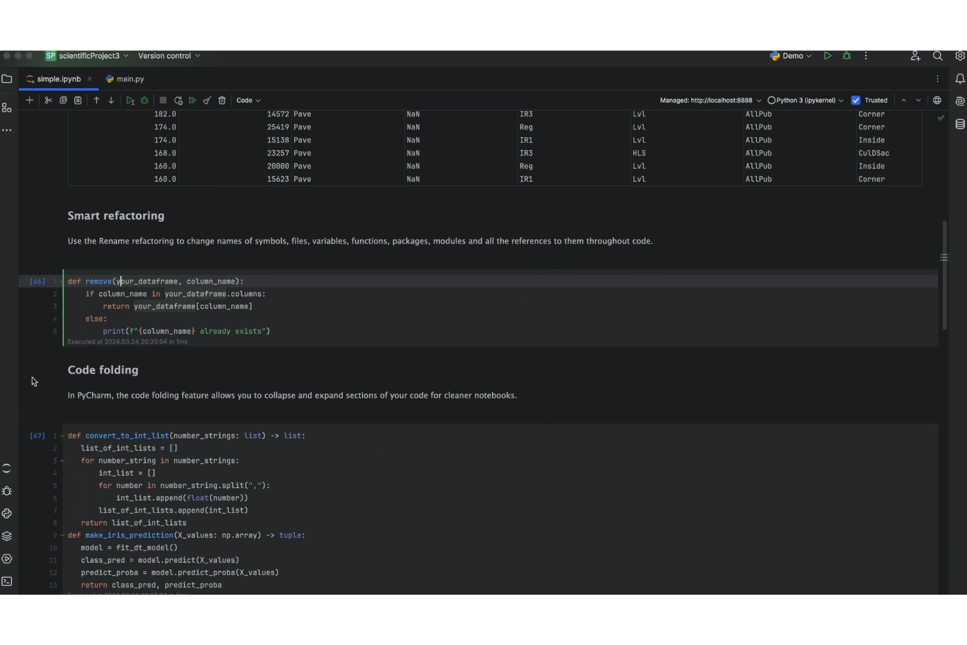The width and height of the screenshot is (967, 645).
Task: Open IDE settings gear icon
Action: tap(960, 56)
